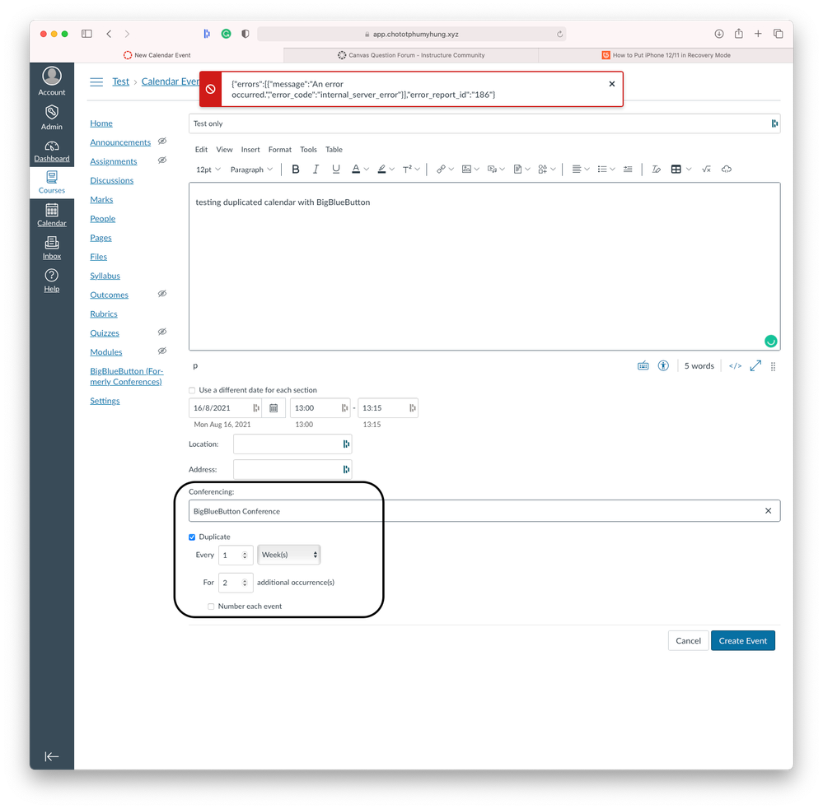This screenshot has height=809, width=823.
Task: Uncheck the Duplicate checkbox
Action: [192, 537]
